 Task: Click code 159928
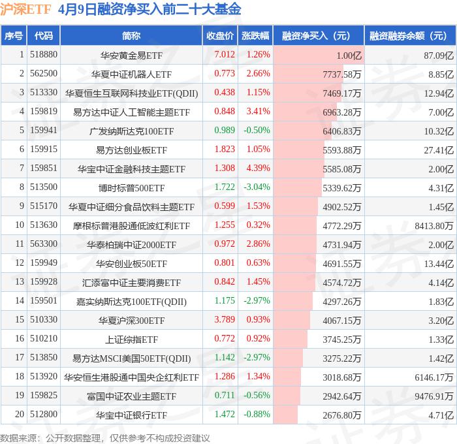44,281
